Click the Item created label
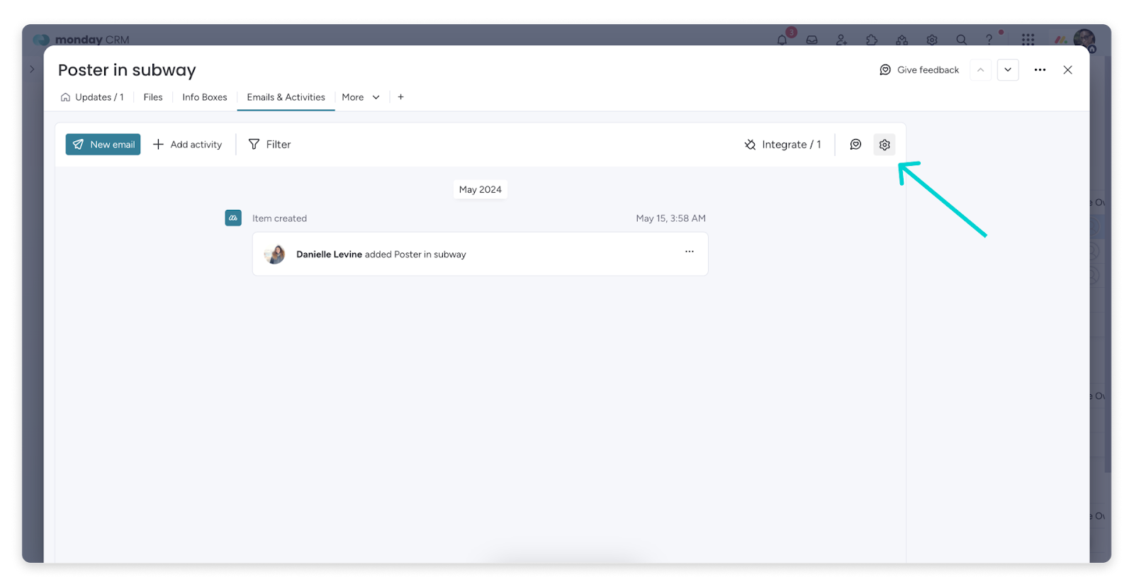1134x587 pixels. tap(279, 218)
